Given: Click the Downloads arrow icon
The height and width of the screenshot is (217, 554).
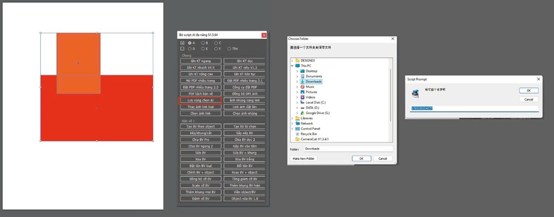Looking at the screenshot, I should (302, 82).
